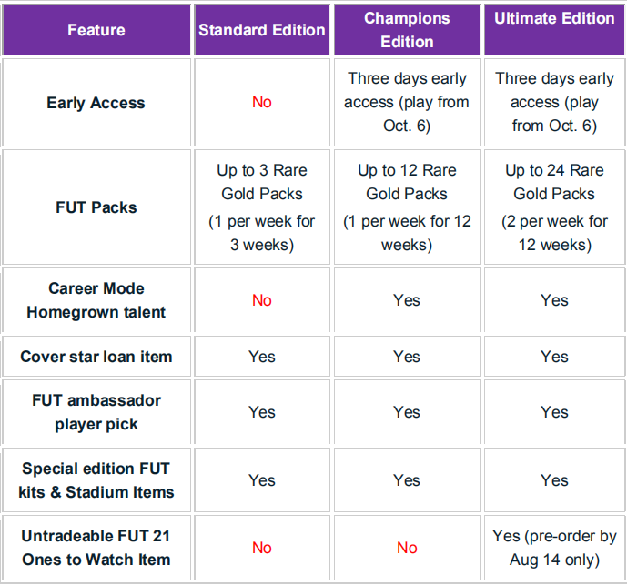Select the Up to 12 Rare Gold Packs cell
This screenshot has height=585, width=627.
tap(407, 207)
